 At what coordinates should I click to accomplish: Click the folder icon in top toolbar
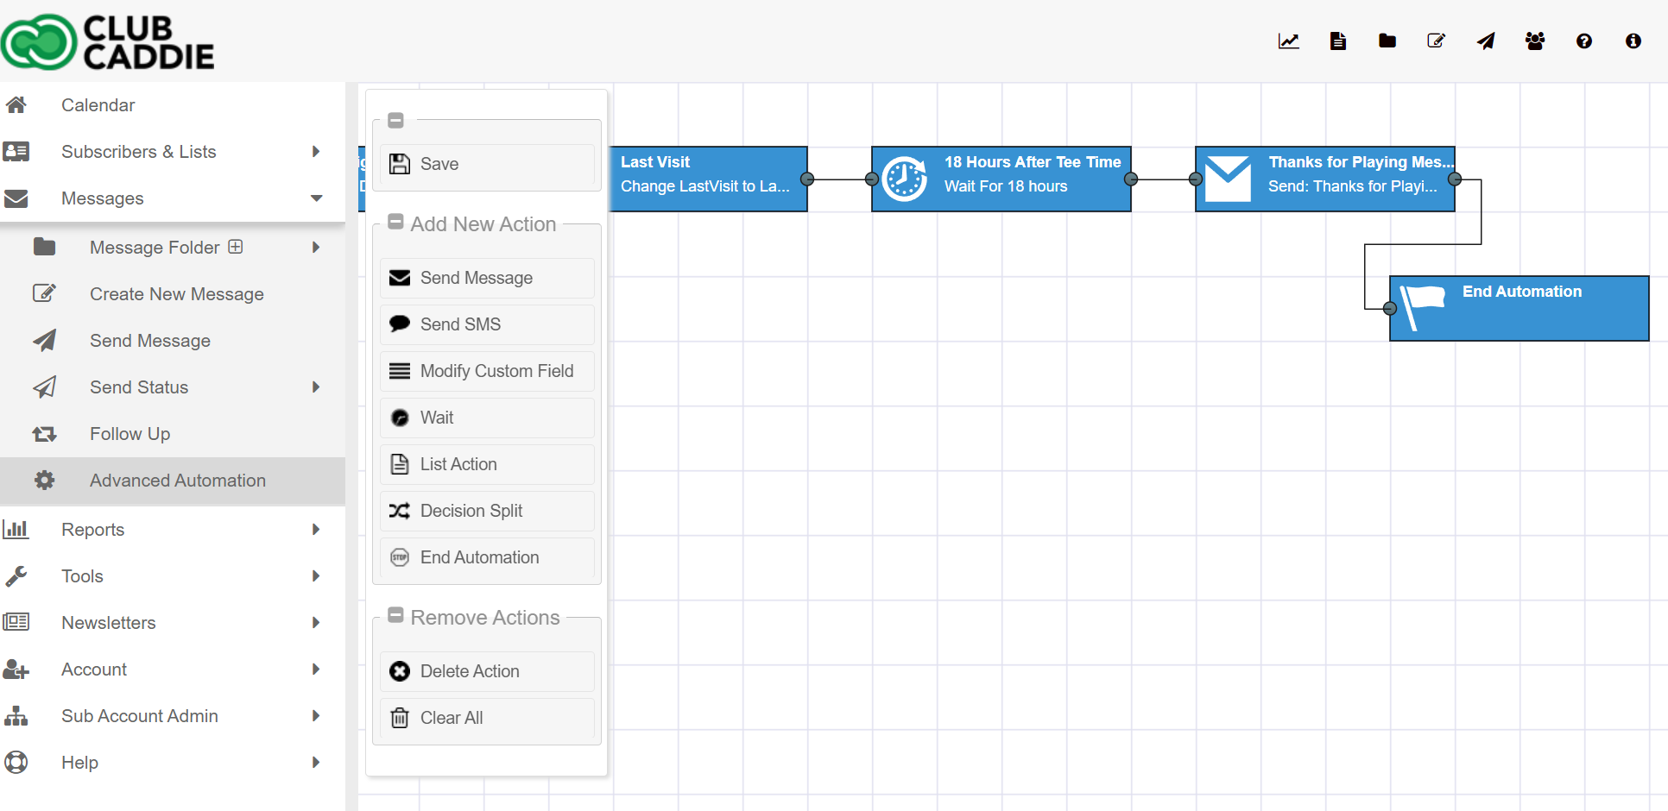coord(1387,41)
